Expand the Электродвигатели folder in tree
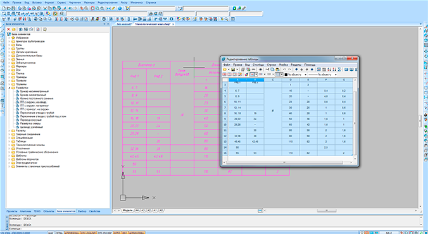Image resolution: width=428 pixels, height=234 pixels. point(9,163)
